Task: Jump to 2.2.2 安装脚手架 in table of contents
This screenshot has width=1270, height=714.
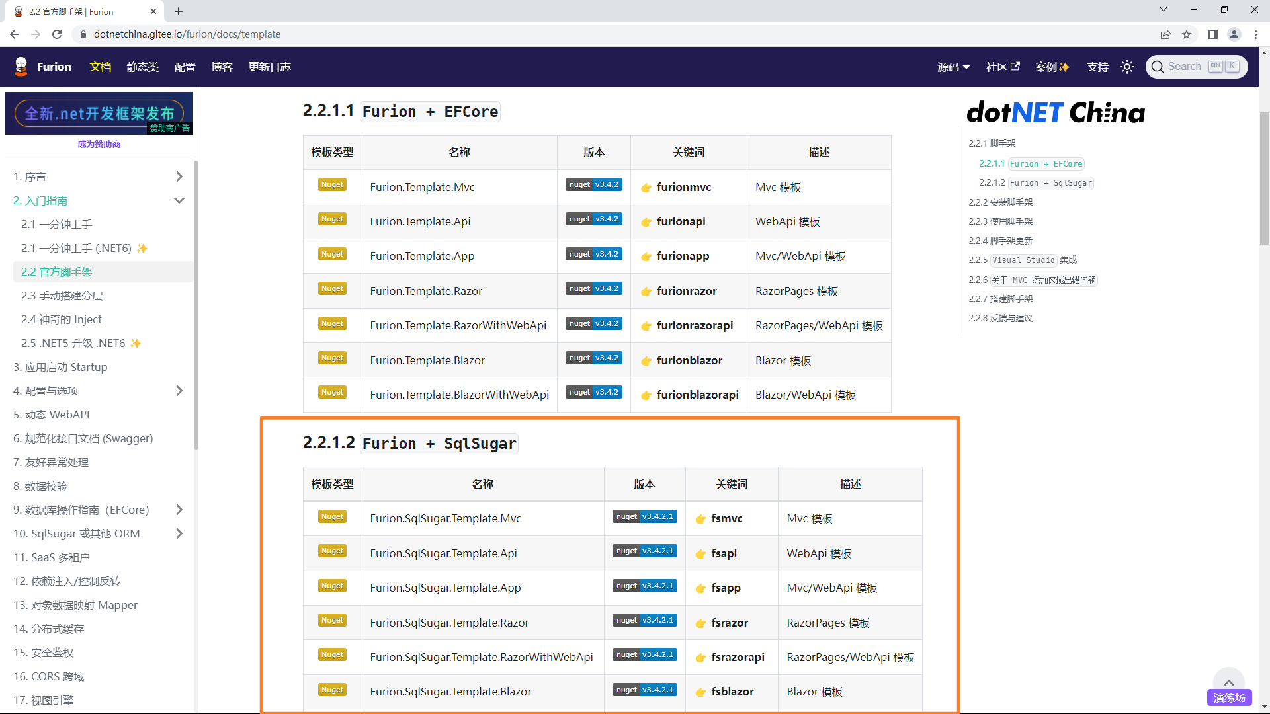Action: tap(1000, 202)
